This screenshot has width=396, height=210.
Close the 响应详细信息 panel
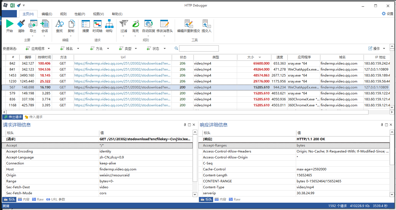pyautogui.click(x=391, y=125)
